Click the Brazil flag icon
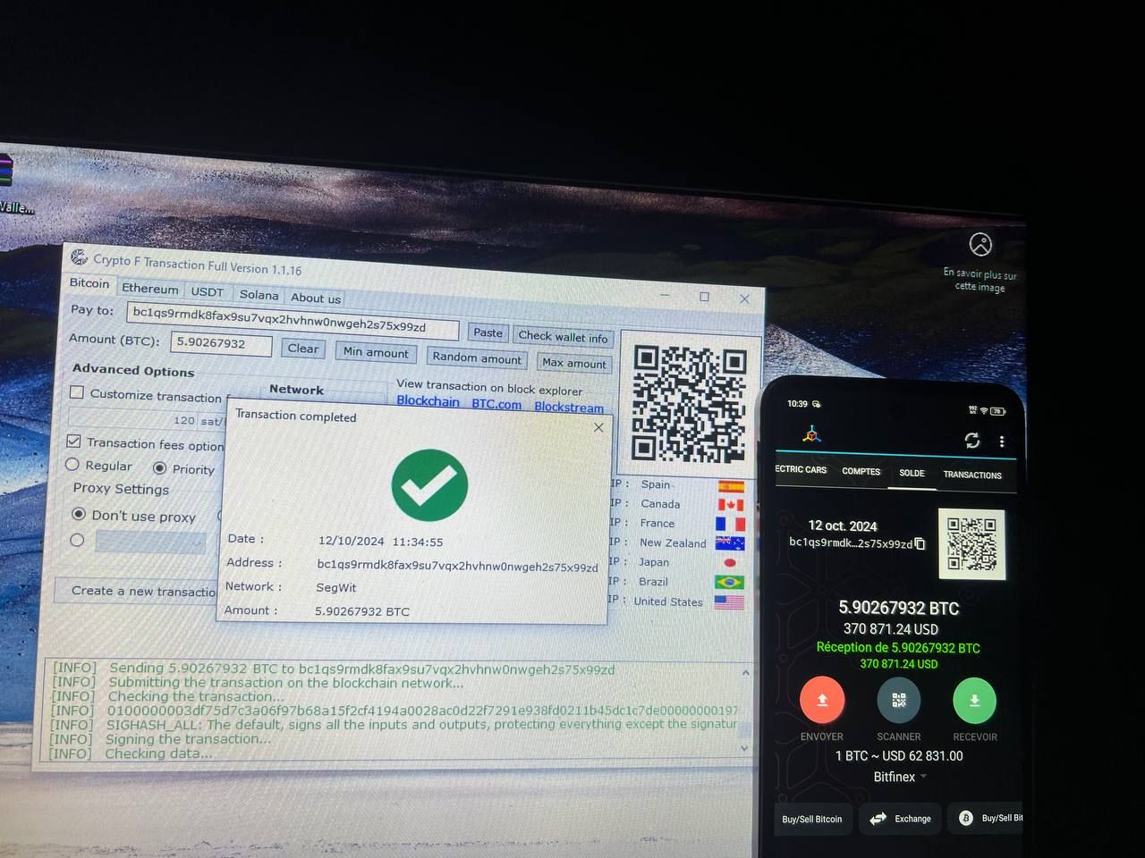Screen dimensions: 1145x858 (x=729, y=582)
